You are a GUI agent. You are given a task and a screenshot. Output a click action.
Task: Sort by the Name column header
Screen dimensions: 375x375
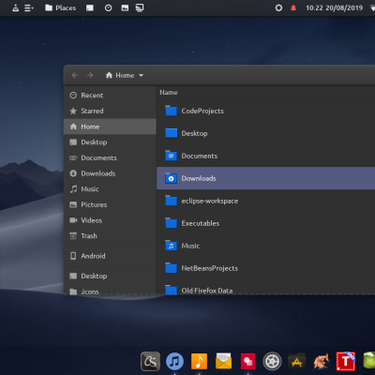pos(169,93)
